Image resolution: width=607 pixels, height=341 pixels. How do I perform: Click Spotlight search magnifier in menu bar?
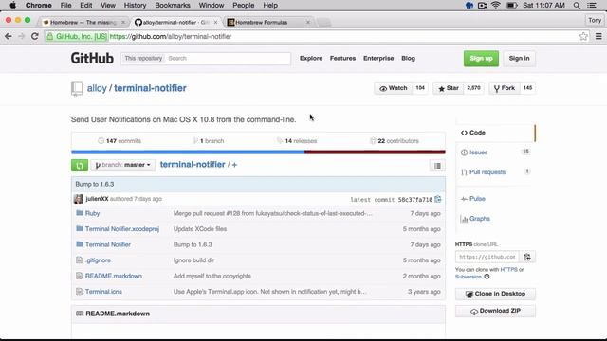pos(577,6)
